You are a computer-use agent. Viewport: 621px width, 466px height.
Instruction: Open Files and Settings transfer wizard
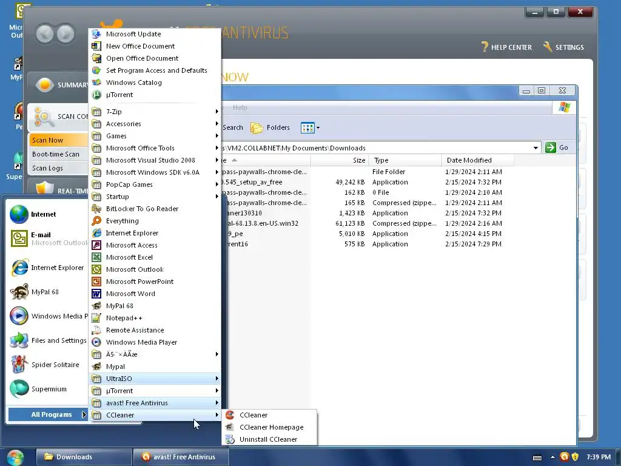click(x=47, y=340)
